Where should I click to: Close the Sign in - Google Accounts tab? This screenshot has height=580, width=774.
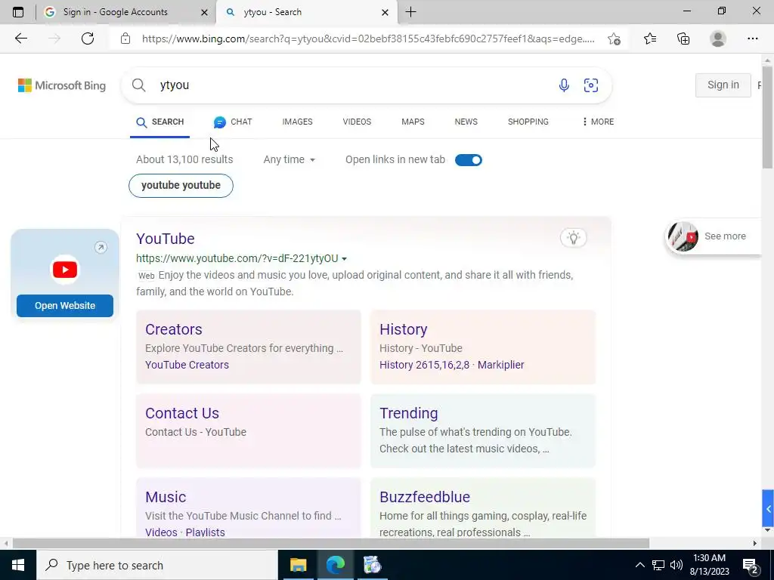coord(204,12)
